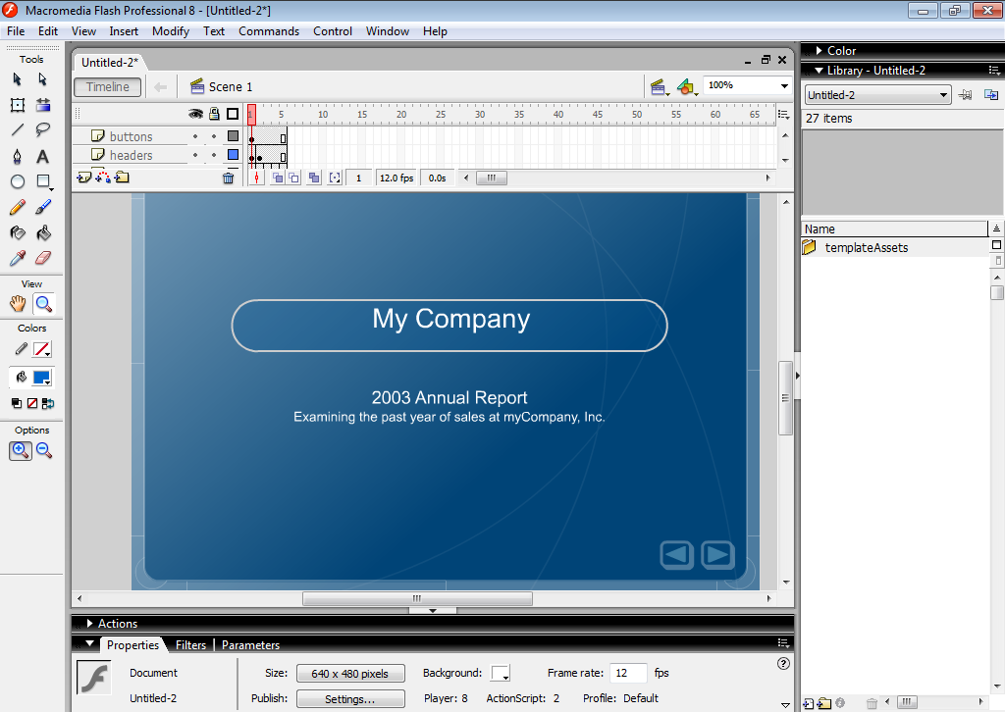Click the Frame rate input field
Image resolution: width=1005 pixels, height=712 pixels.
(x=627, y=673)
